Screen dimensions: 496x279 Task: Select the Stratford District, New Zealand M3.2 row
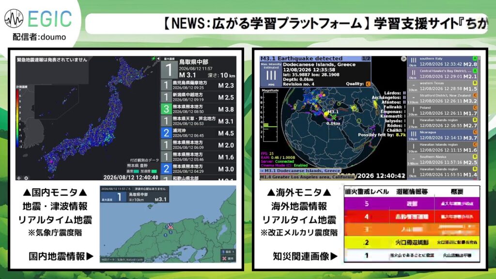pos(442,99)
